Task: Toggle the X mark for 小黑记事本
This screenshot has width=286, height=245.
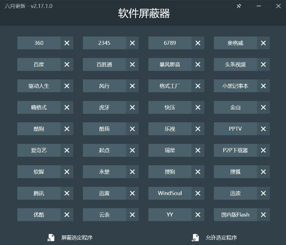Action: [263, 86]
